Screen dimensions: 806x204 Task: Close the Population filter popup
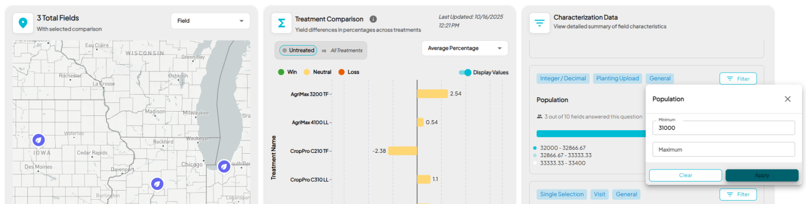(787, 99)
